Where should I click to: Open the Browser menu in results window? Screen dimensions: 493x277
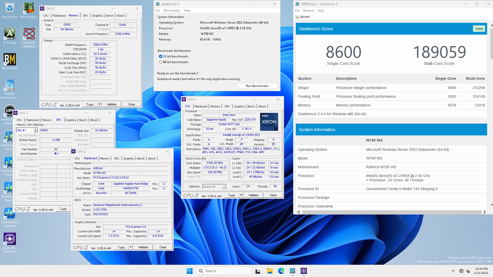308,11
